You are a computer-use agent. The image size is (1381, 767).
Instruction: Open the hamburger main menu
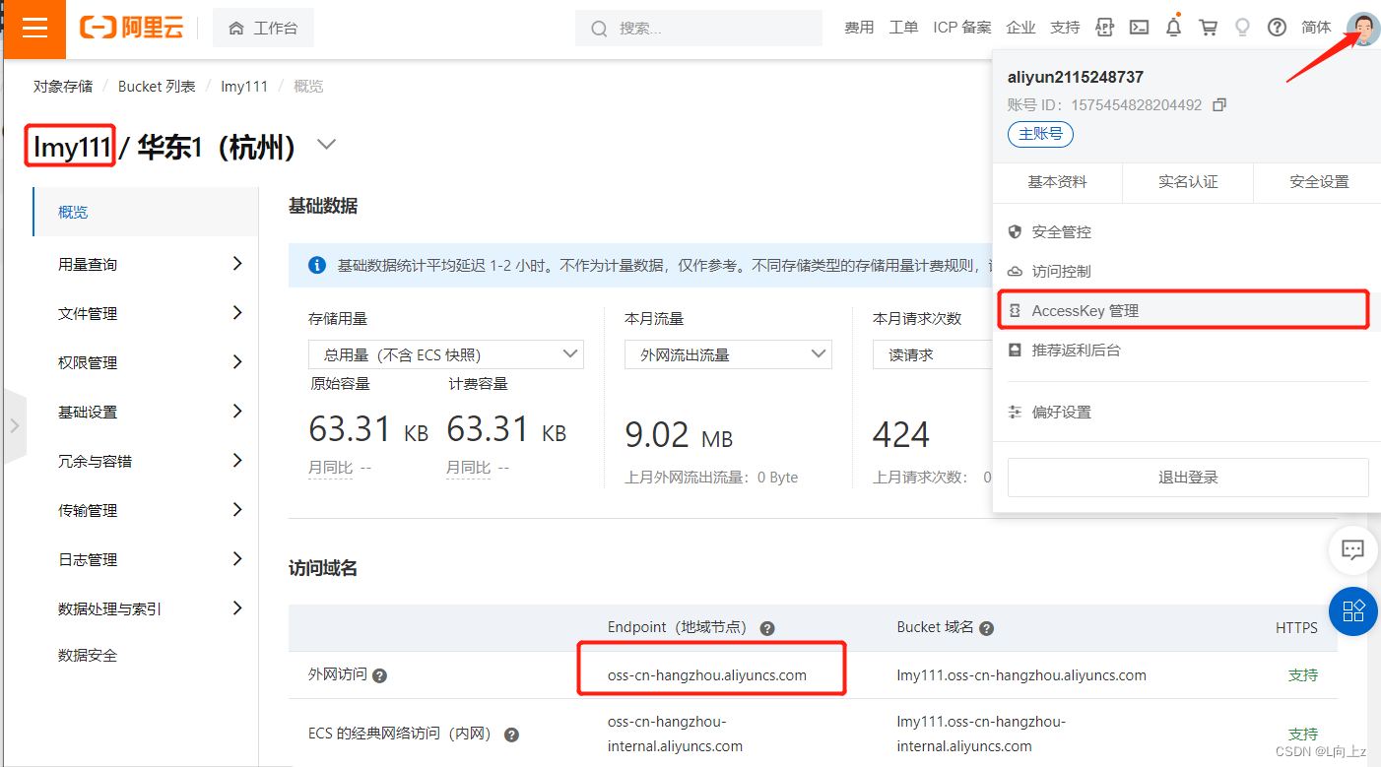click(x=34, y=28)
